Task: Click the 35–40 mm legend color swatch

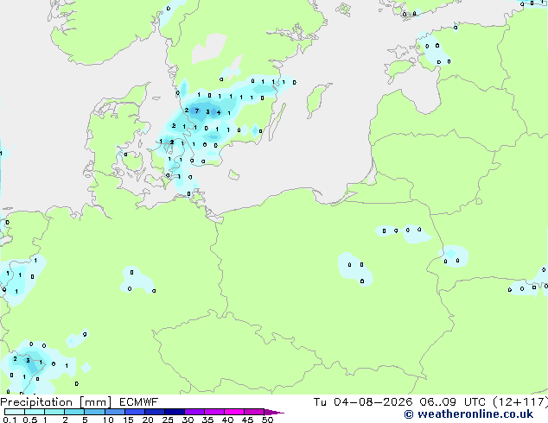Action: 214,412
